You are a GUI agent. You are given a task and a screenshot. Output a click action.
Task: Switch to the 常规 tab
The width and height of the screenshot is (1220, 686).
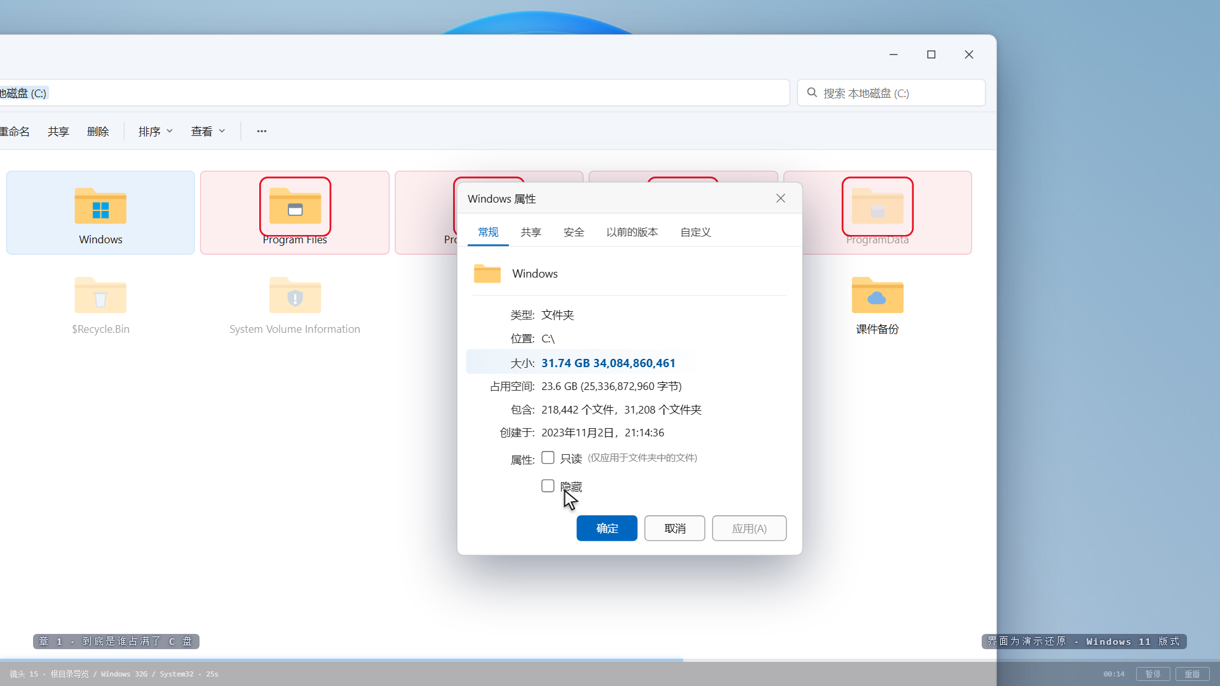[x=488, y=232]
